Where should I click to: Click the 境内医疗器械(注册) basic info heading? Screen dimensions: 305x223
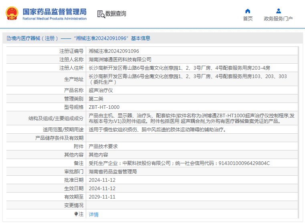coord(81,38)
